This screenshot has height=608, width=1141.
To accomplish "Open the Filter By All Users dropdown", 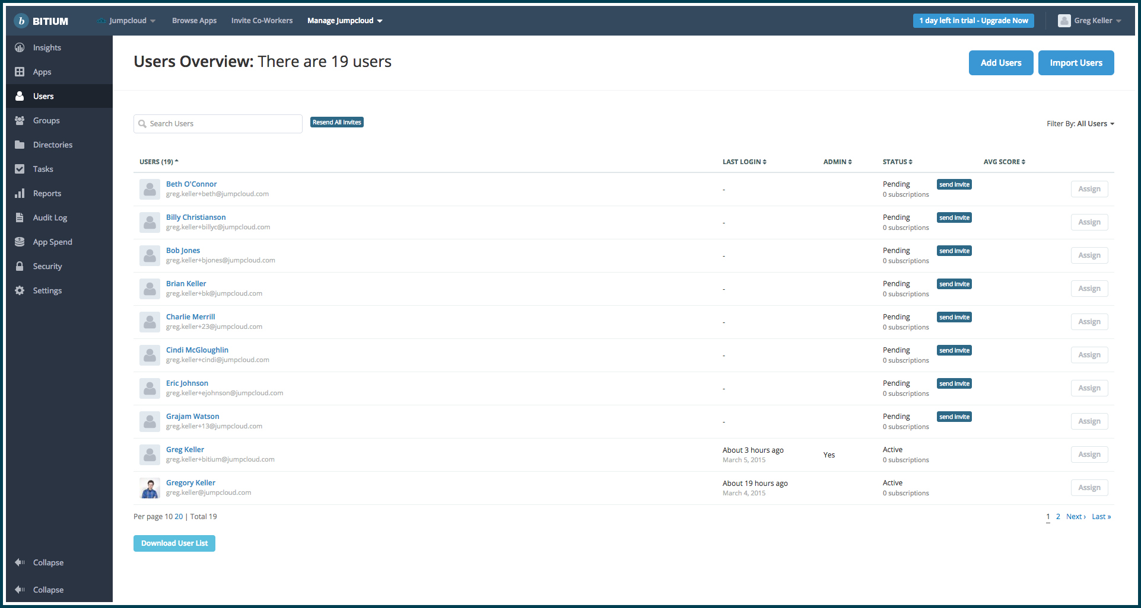I will (x=1080, y=124).
